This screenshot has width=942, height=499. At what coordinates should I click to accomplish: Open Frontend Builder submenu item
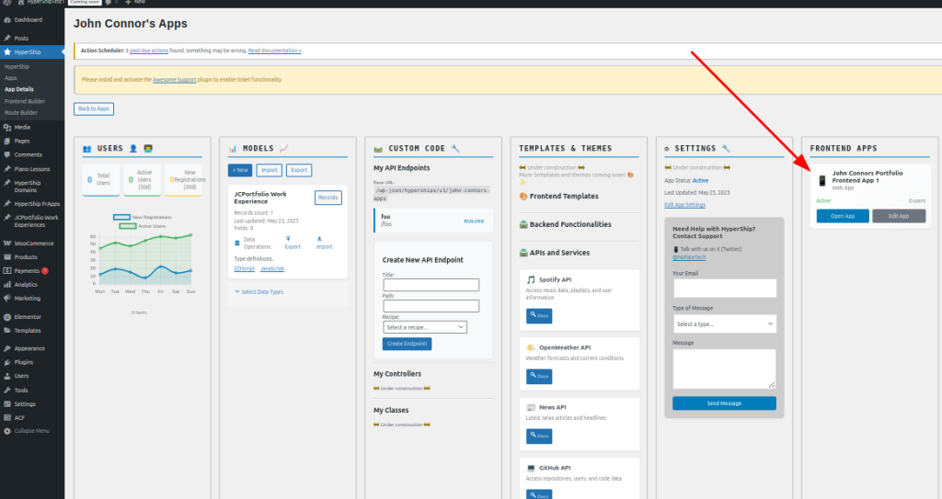pyautogui.click(x=25, y=101)
